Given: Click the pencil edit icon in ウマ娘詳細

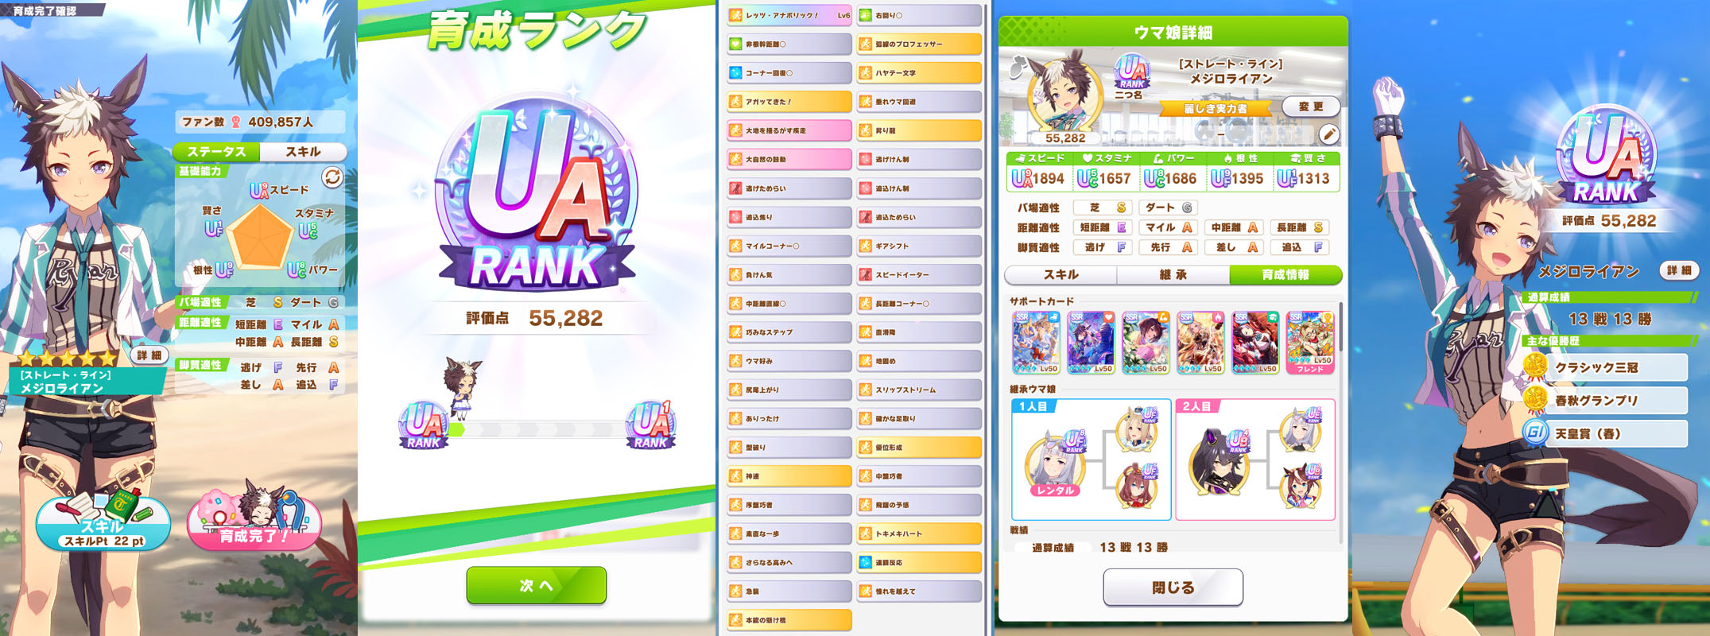Looking at the screenshot, I should point(1328,134).
